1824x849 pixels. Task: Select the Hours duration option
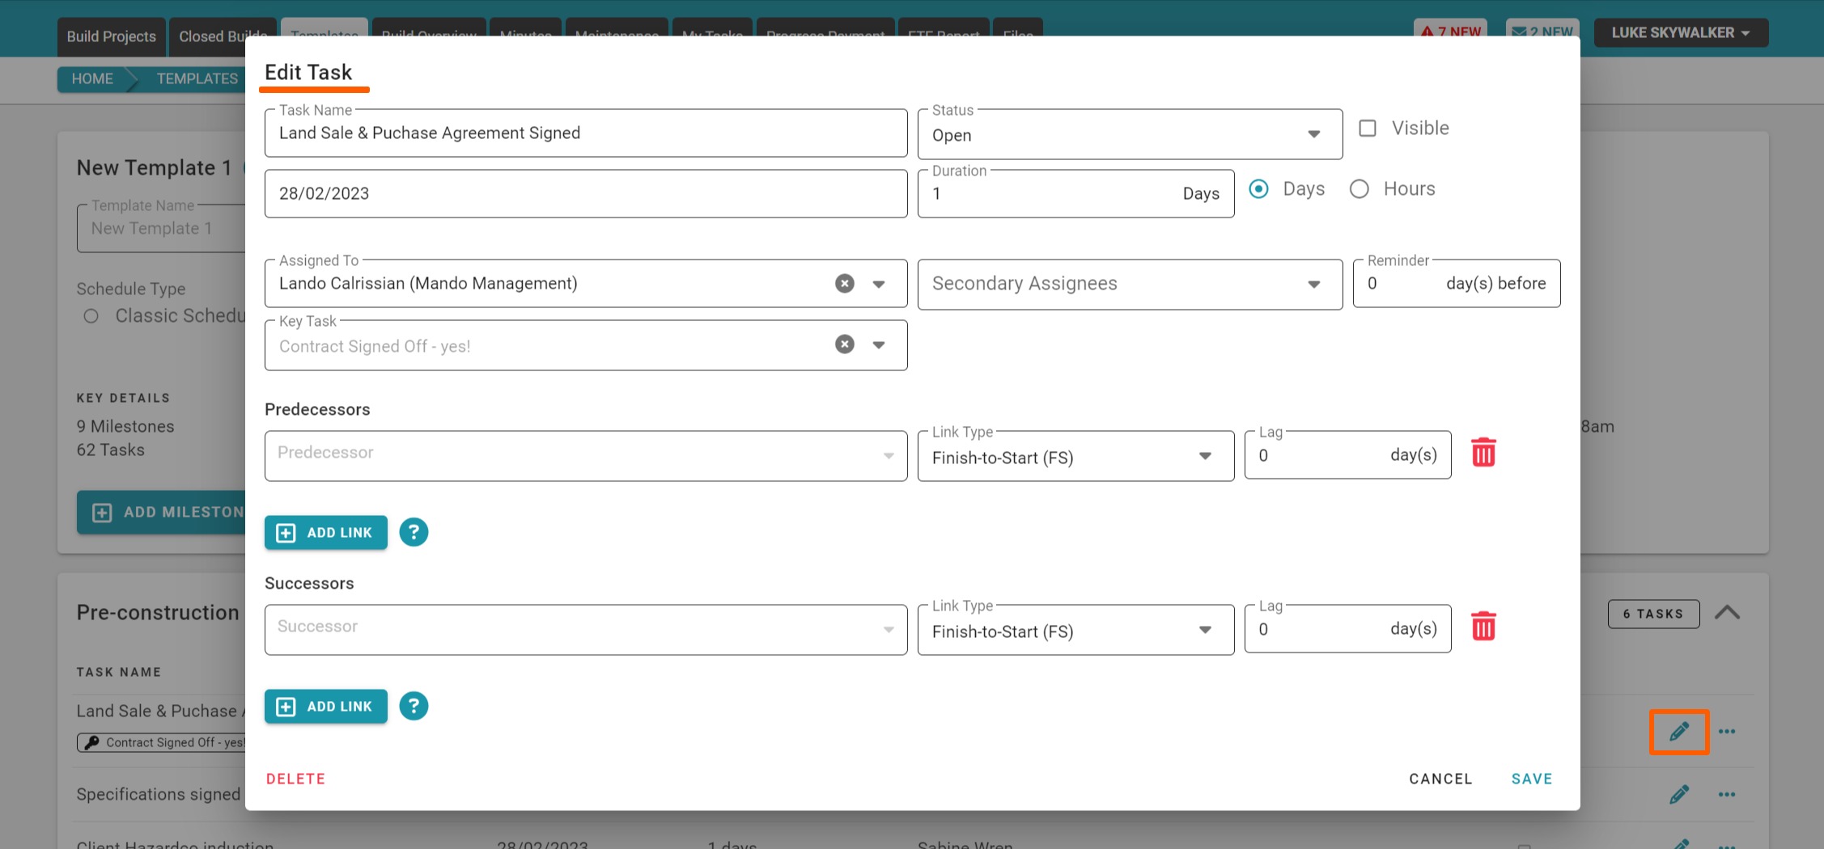pyautogui.click(x=1359, y=189)
